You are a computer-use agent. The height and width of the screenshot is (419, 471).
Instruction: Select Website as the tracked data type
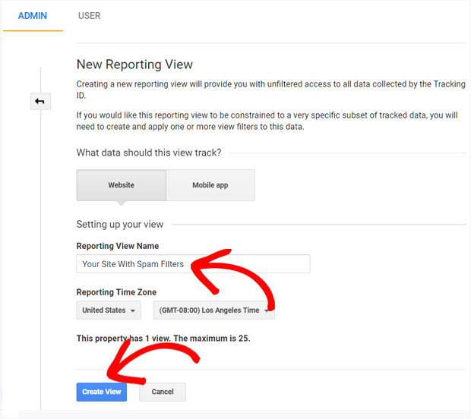pyautogui.click(x=121, y=185)
